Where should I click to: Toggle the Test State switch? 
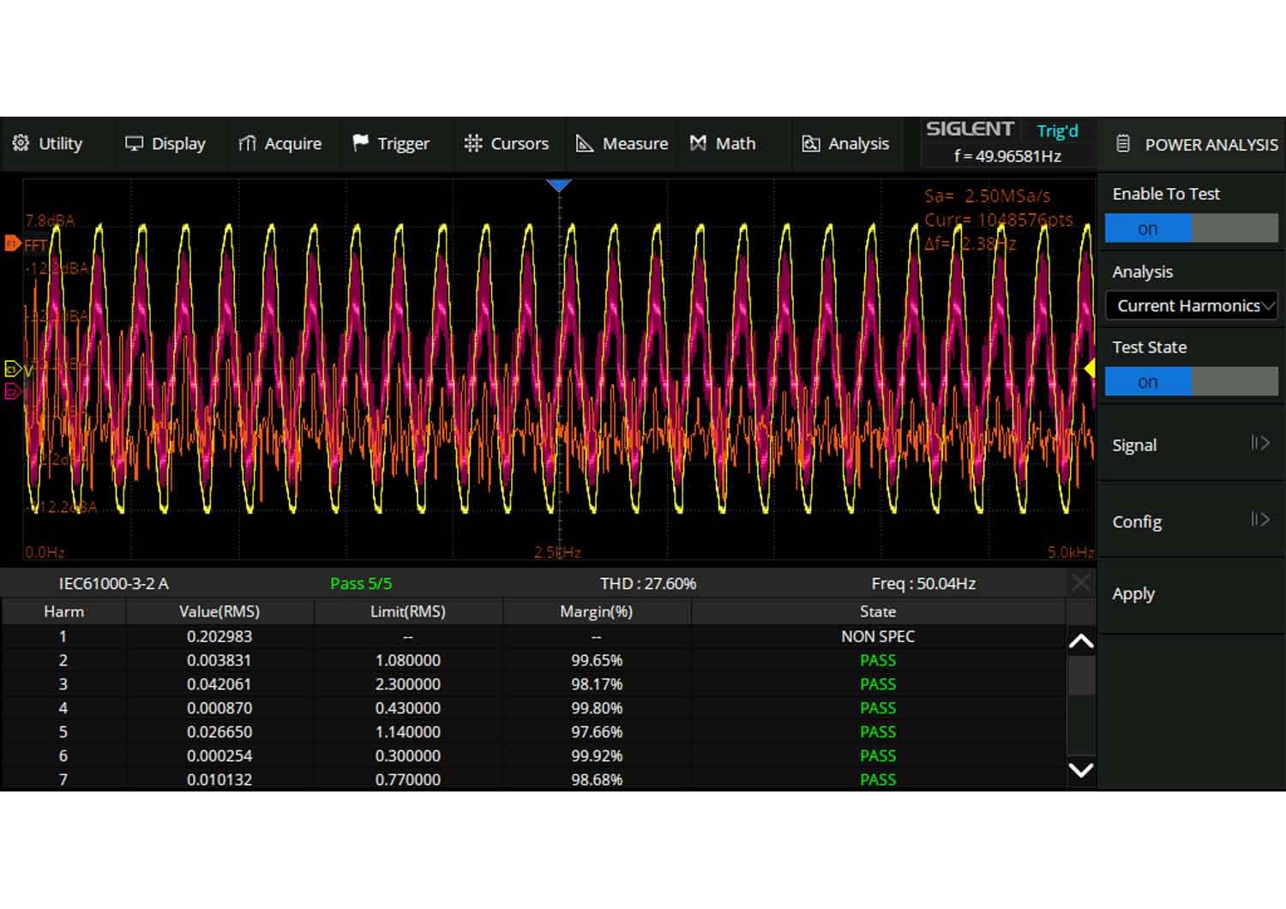pyautogui.click(x=1191, y=382)
